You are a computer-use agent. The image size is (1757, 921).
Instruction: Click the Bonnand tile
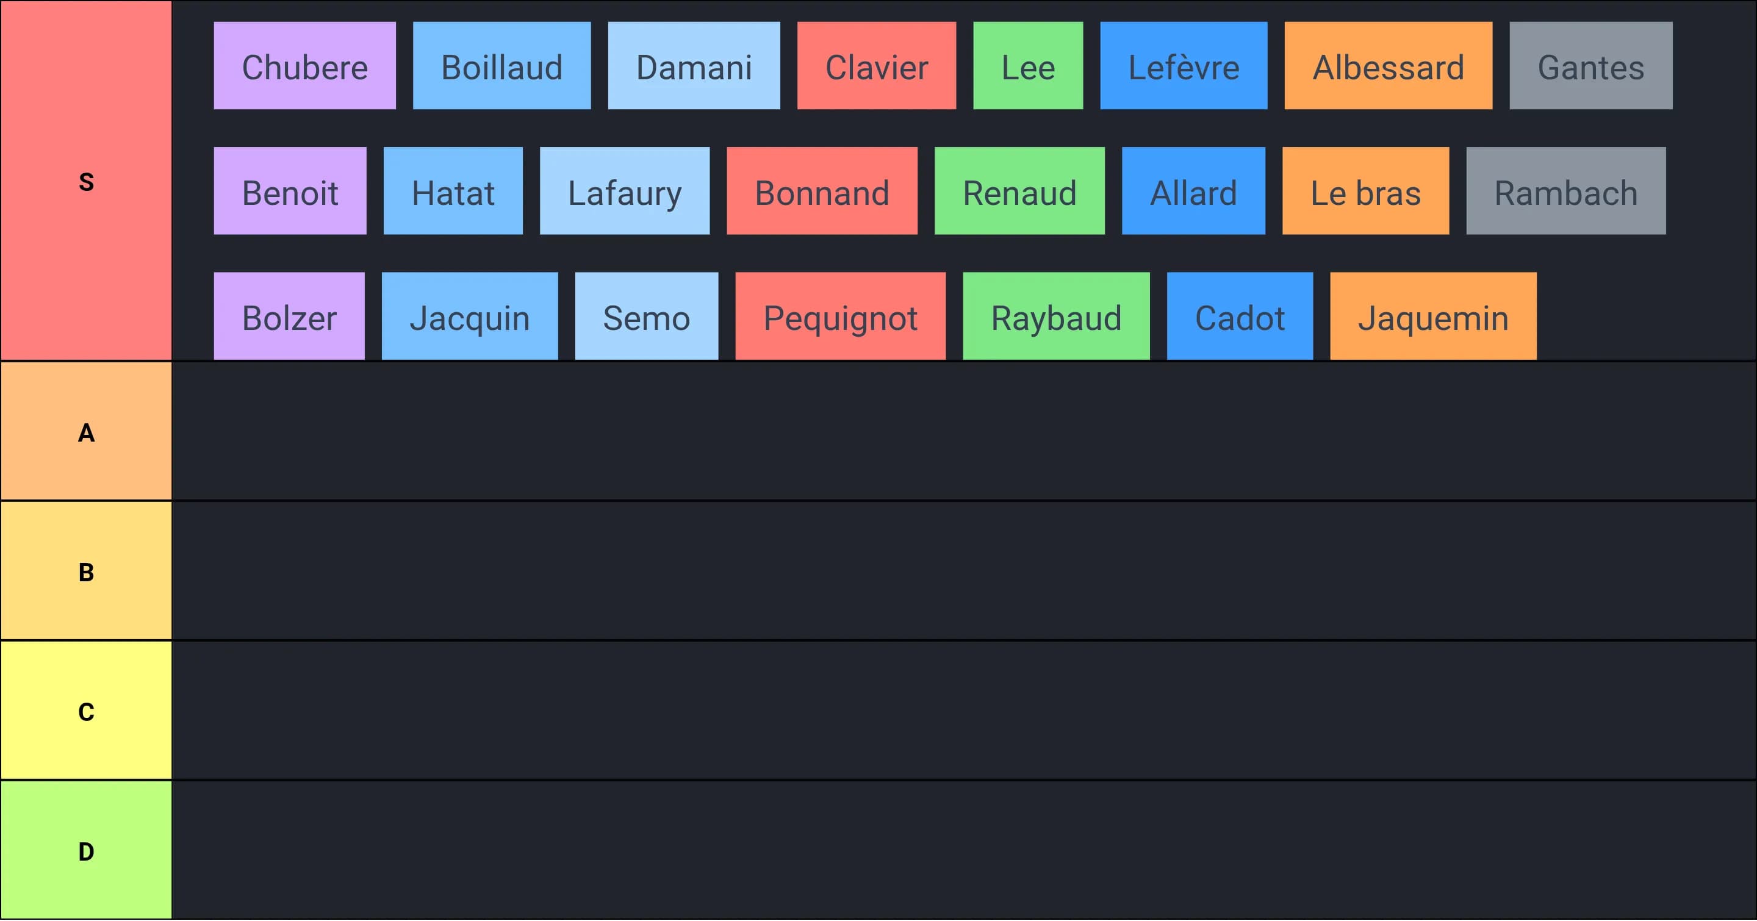point(821,192)
